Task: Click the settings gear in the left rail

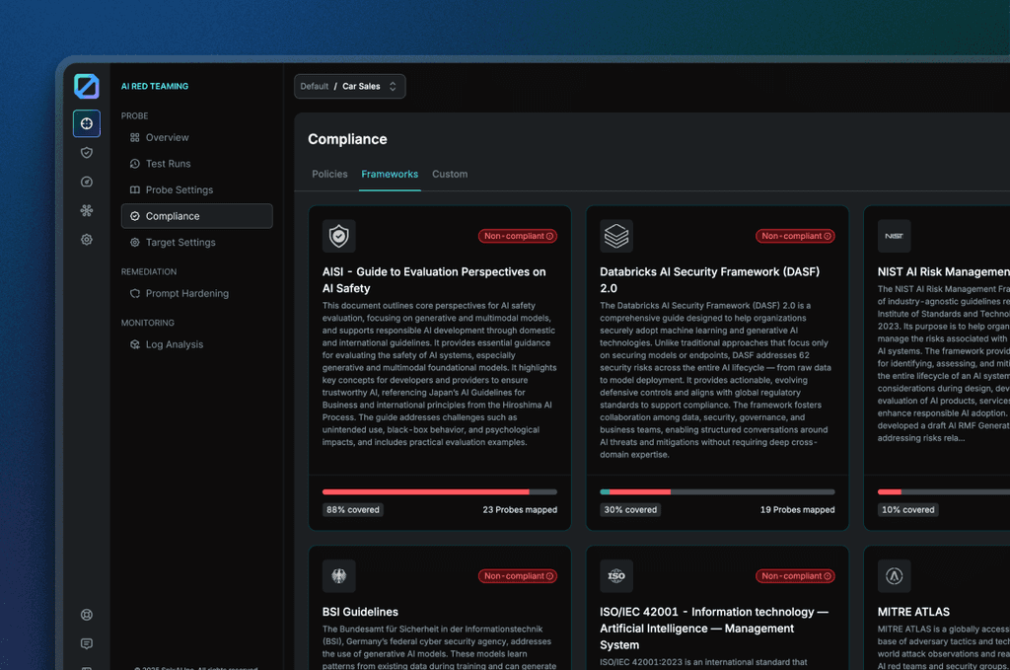Action: click(x=87, y=239)
